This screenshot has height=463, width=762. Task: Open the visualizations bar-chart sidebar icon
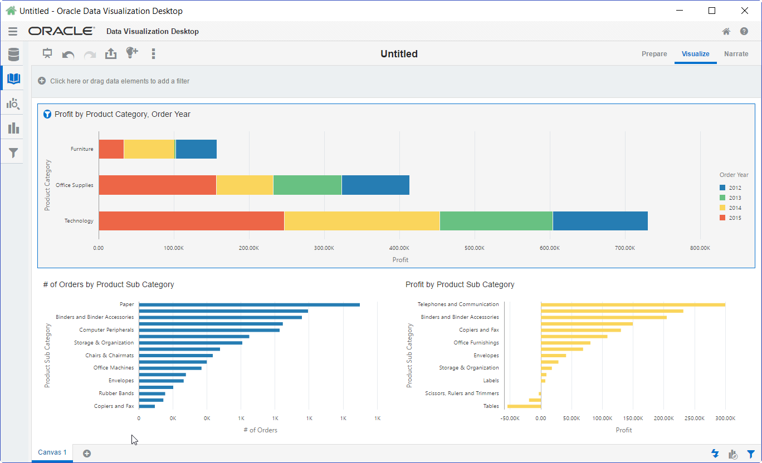13,127
